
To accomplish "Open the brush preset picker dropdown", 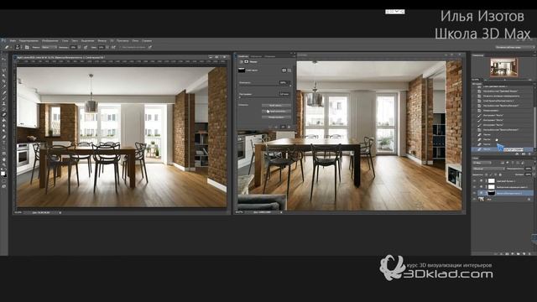I will pos(22,47).
